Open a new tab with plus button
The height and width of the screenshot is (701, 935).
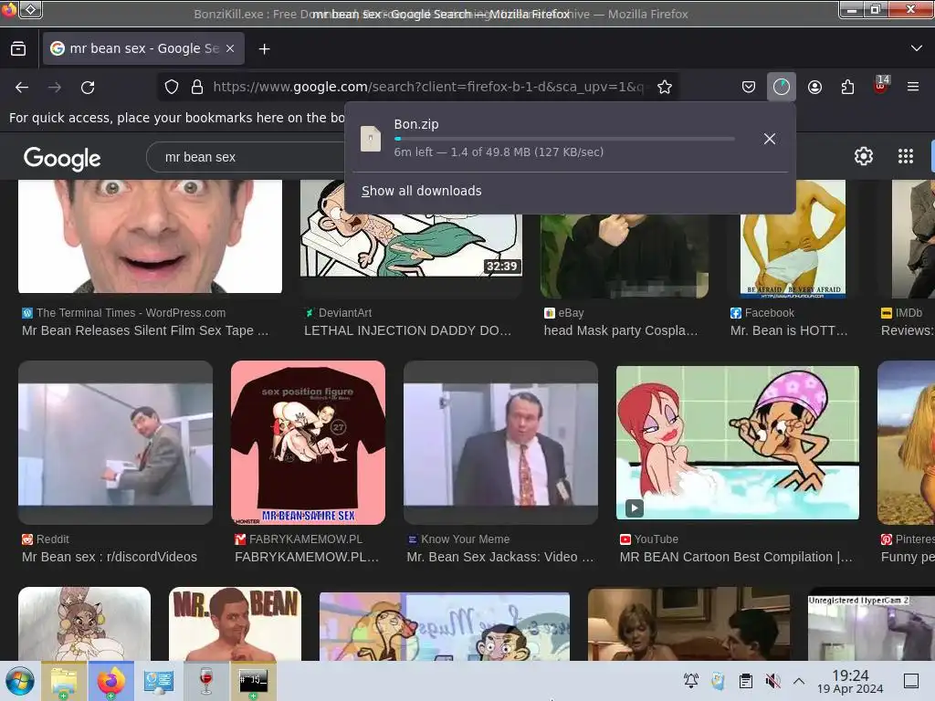(264, 49)
